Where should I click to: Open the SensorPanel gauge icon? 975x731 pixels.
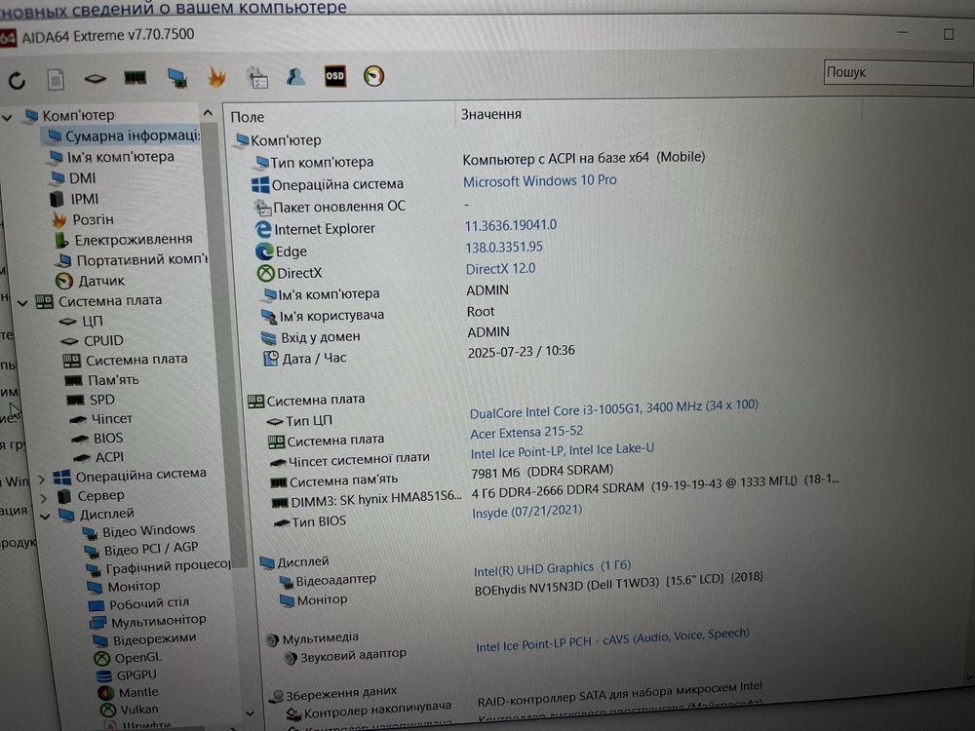[373, 76]
